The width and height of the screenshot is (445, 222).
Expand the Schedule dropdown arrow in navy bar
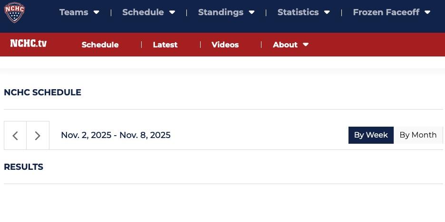pyautogui.click(x=172, y=12)
